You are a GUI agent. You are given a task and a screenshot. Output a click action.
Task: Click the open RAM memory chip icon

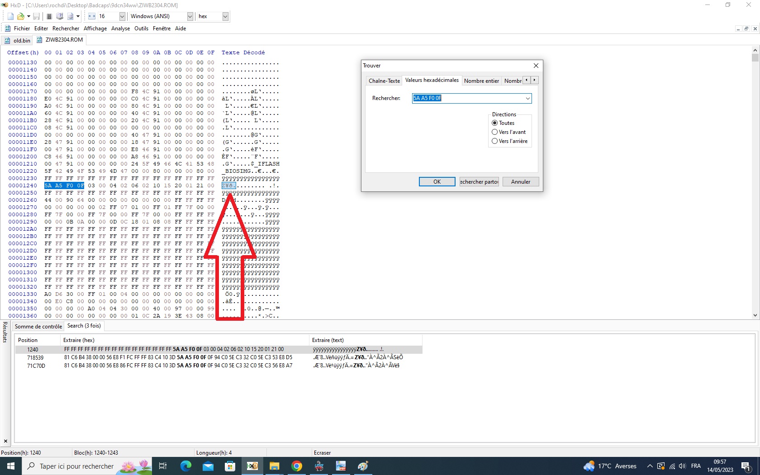[49, 16]
